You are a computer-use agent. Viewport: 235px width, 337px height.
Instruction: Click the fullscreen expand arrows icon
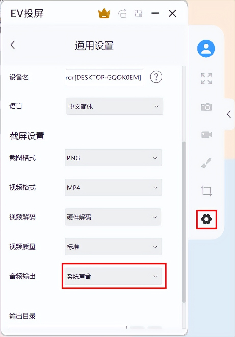click(x=206, y=79)
